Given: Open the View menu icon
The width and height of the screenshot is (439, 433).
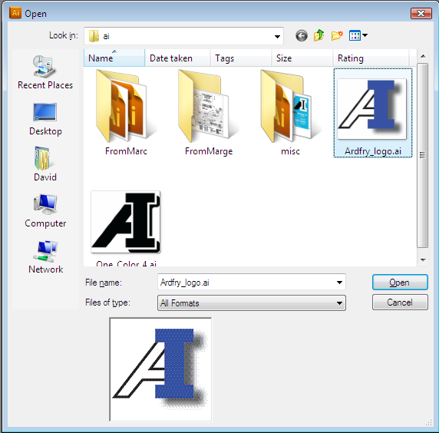Looking at the screenshot, I should point(358,35).
